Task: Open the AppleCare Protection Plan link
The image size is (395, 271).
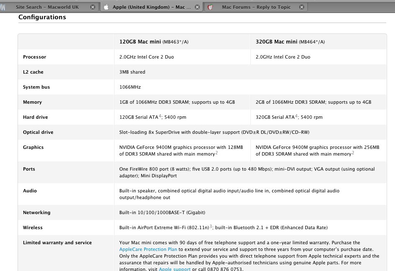Action: coord(148,249)
